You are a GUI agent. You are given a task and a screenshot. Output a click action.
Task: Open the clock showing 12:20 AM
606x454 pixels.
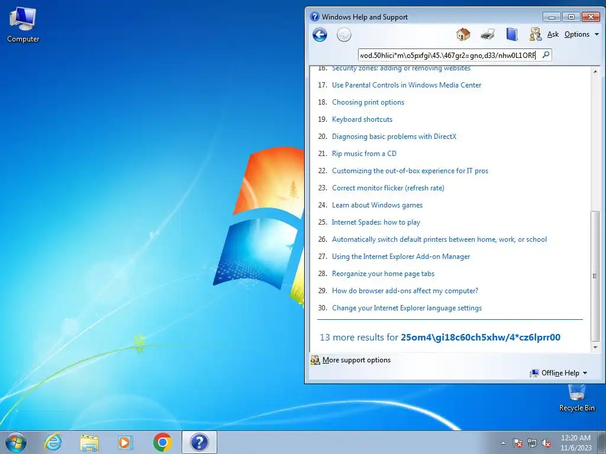point(576,443)
